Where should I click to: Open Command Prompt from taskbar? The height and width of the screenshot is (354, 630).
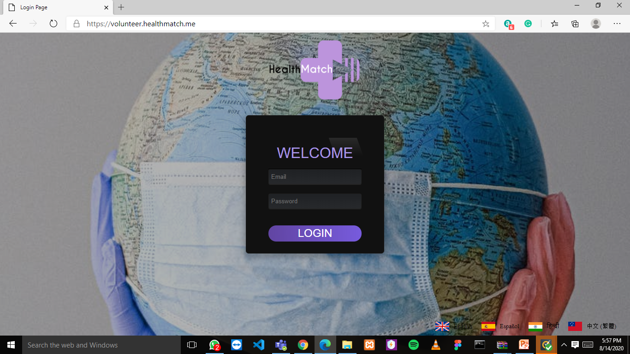[480, 345]
